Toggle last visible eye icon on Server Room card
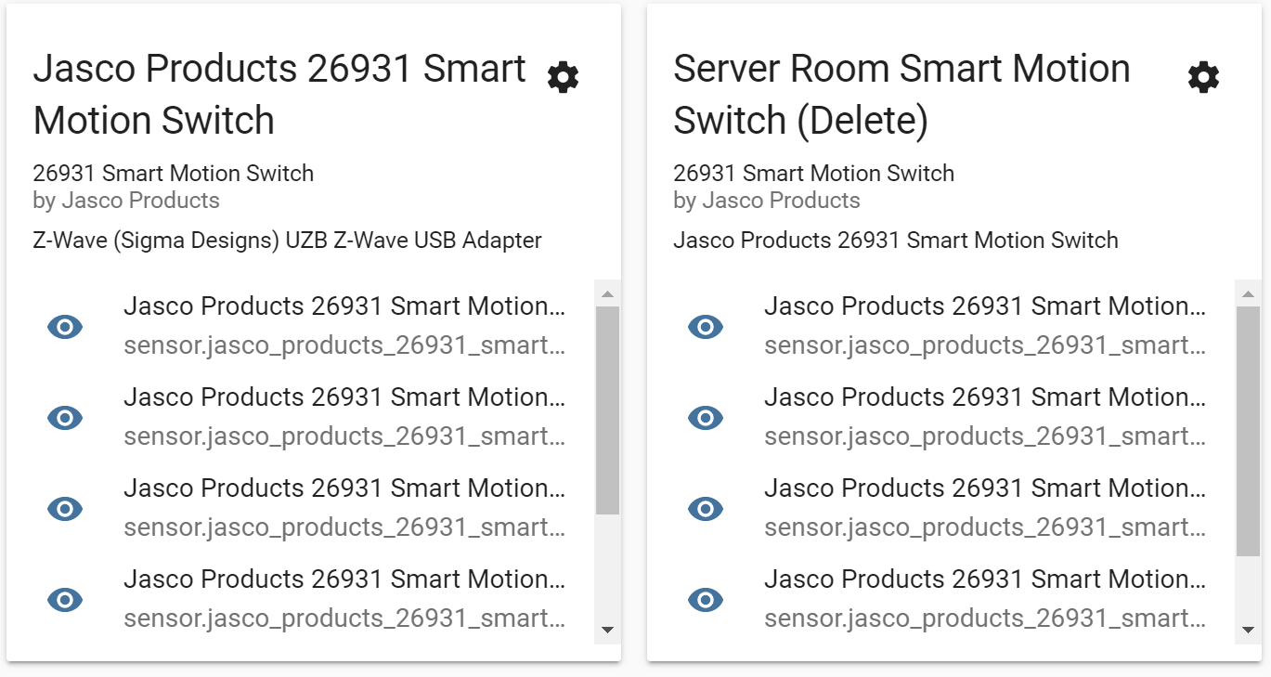This screenshot has height=677, width=1271. 706,600
